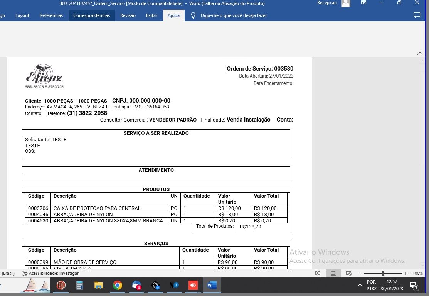Image resolution: width=429 pixels, height=296 pixels.
Task: Click the Recepcao account name
Action: pos(327,3)
